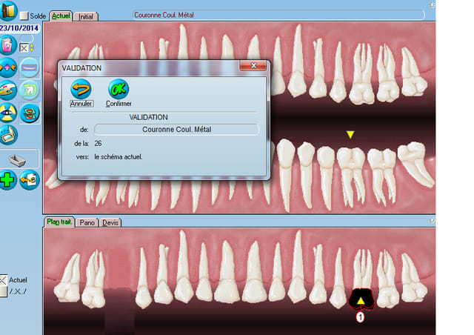474x335 pixels.
Task: Select the pink document icon in sidebar
Action: (x=8, y=47)
